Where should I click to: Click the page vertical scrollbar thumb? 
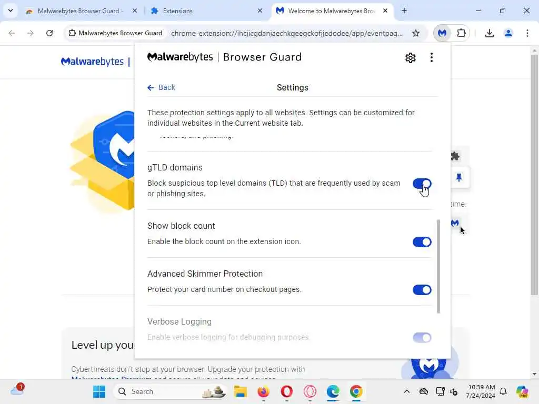click(534, 174)
